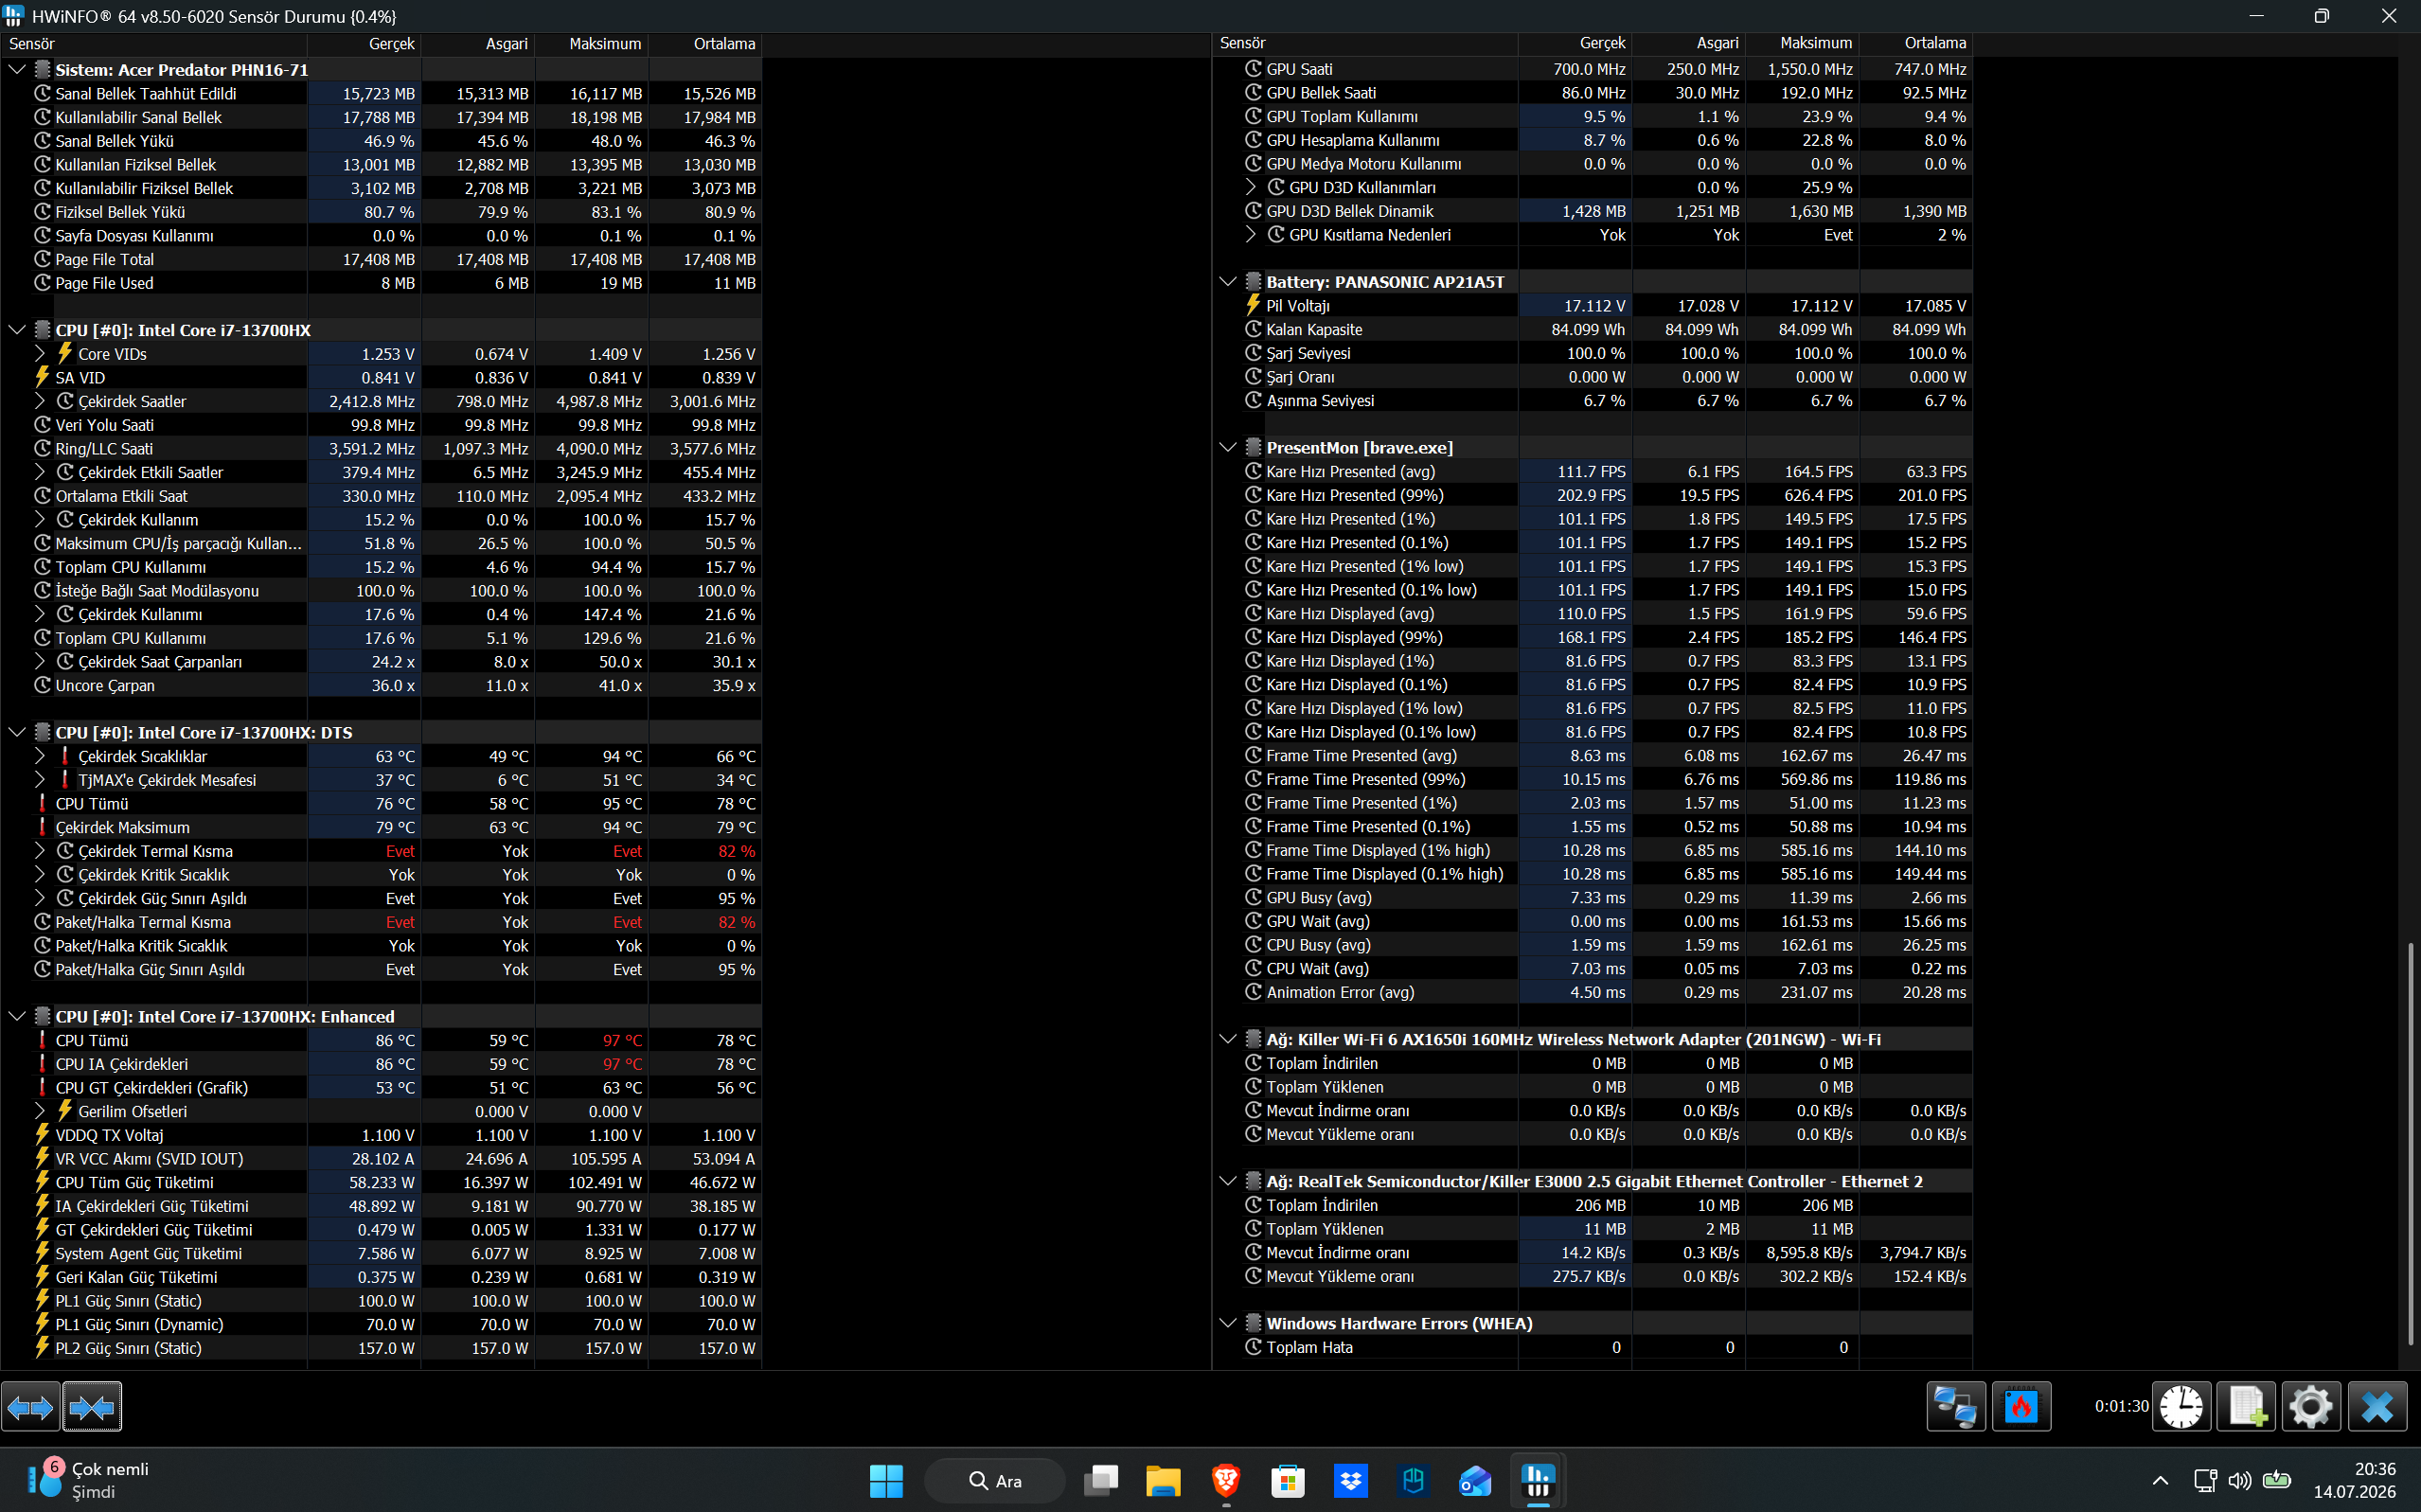Viewport: 2421px width, 1512px height.
Task: Open the network remote monitoring icon
Action: pos(1955,1407)
